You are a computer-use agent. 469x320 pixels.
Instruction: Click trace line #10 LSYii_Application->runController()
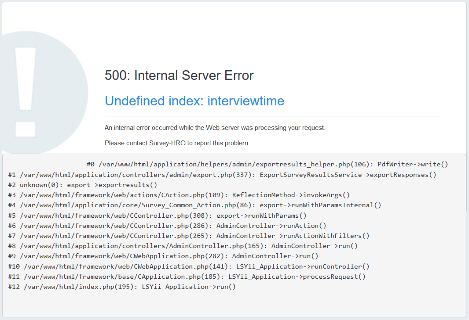coord(188,266)
